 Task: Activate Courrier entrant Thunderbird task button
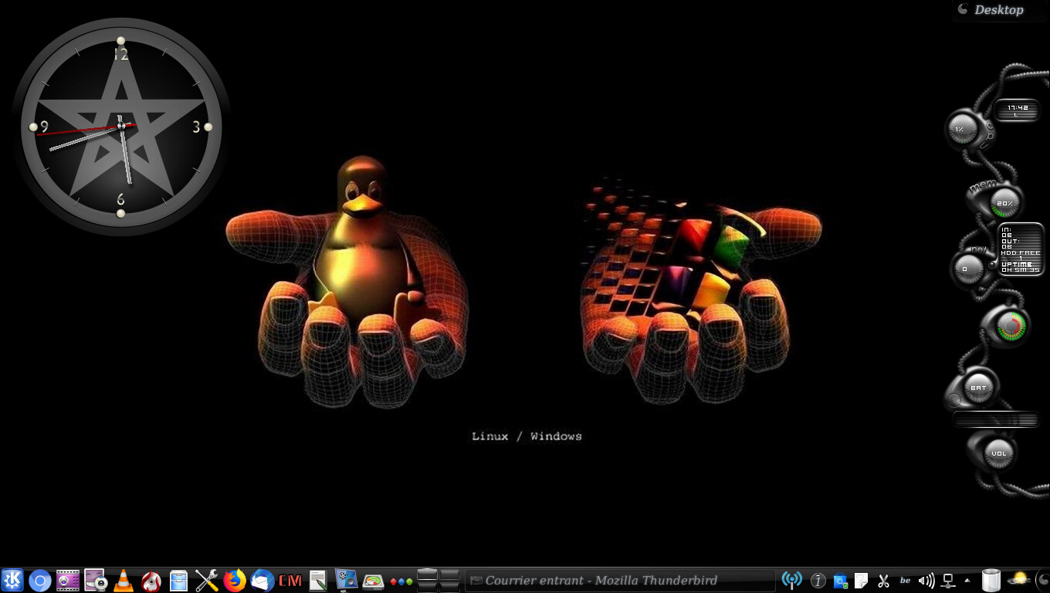click(x=620, y=580)
